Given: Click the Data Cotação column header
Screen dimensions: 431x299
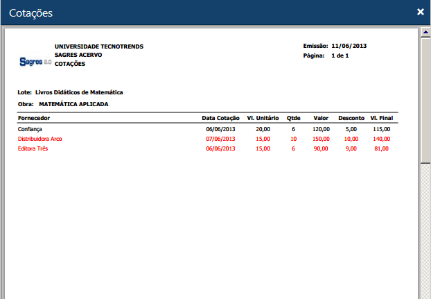Looking at the screenshot, I should click(x=220, y=118).
